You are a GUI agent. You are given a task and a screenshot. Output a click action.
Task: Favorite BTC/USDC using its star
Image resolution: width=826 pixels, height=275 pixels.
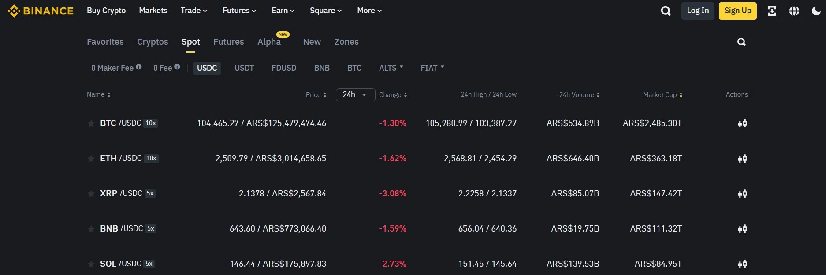coord(91,123)
